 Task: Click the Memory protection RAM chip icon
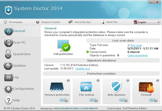tap(57, 87)
